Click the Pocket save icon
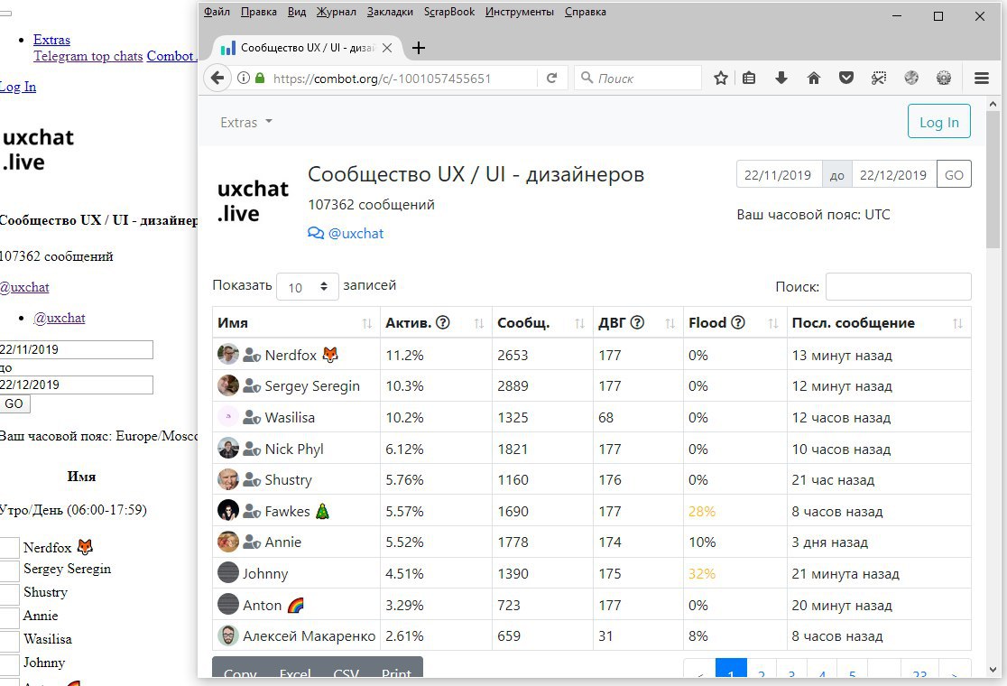This screenshot has width=1007, height=686. [846, 79]
